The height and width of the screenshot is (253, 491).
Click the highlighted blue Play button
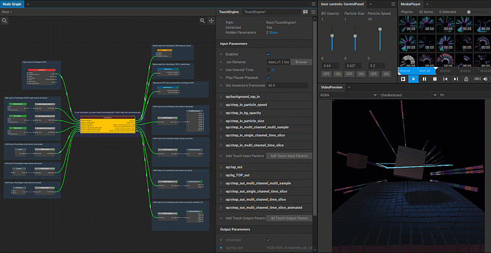414,79
